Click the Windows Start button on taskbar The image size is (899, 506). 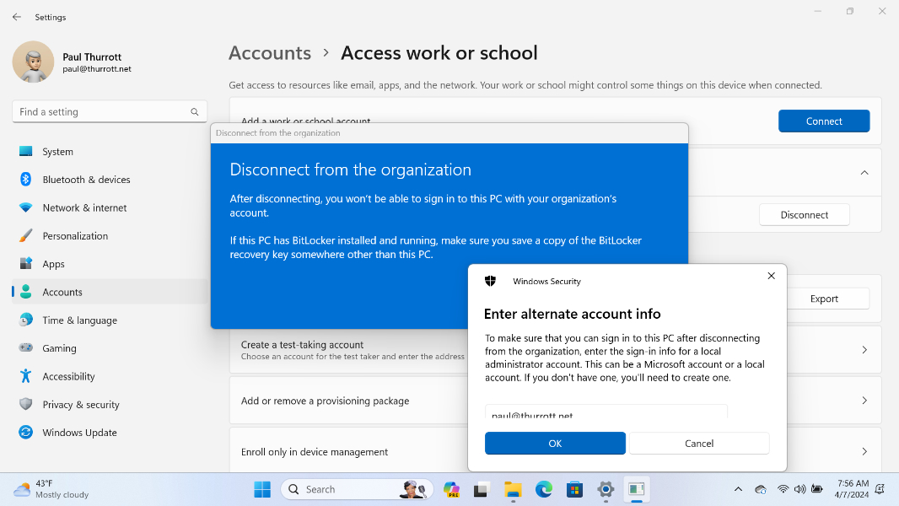click(x=262, y=489)
